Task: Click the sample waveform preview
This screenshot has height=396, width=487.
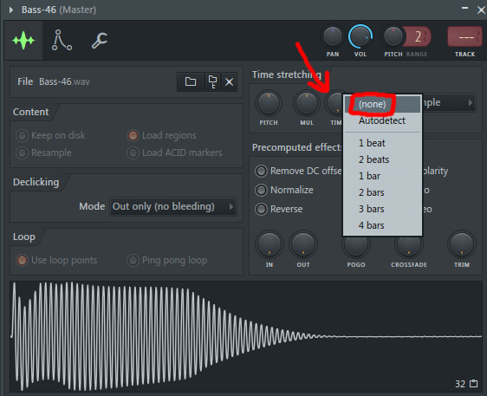Action: 246,336
